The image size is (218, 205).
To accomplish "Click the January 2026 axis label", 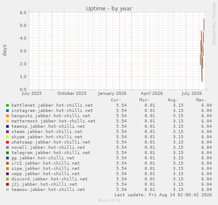I will coord(112,94).
